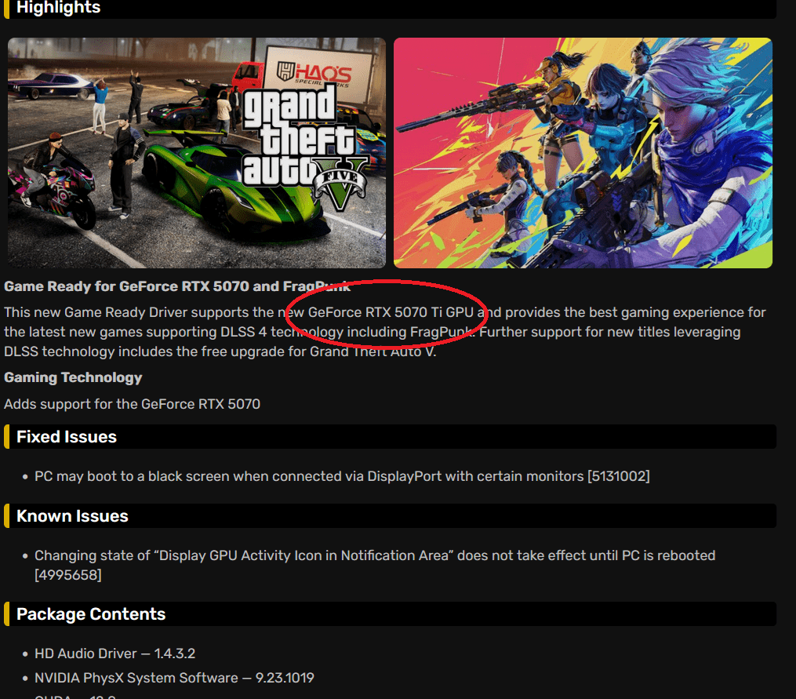Click the 'HD Audio Driver — 1.4.3.2' entry

[114, 653]
